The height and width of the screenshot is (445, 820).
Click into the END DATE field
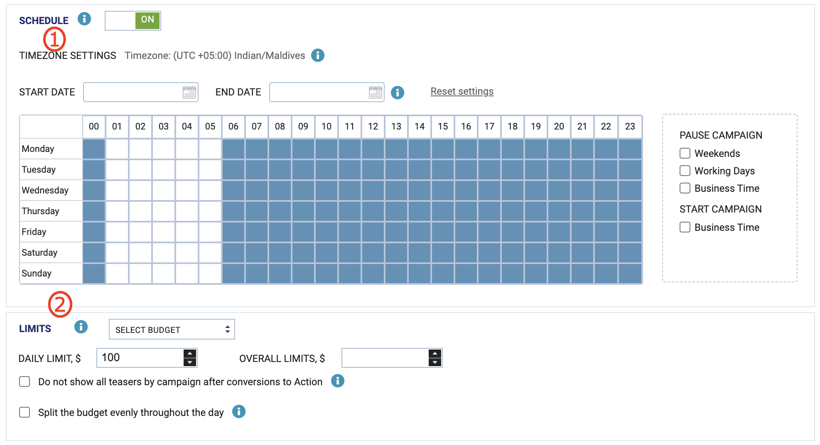(327, 92)
